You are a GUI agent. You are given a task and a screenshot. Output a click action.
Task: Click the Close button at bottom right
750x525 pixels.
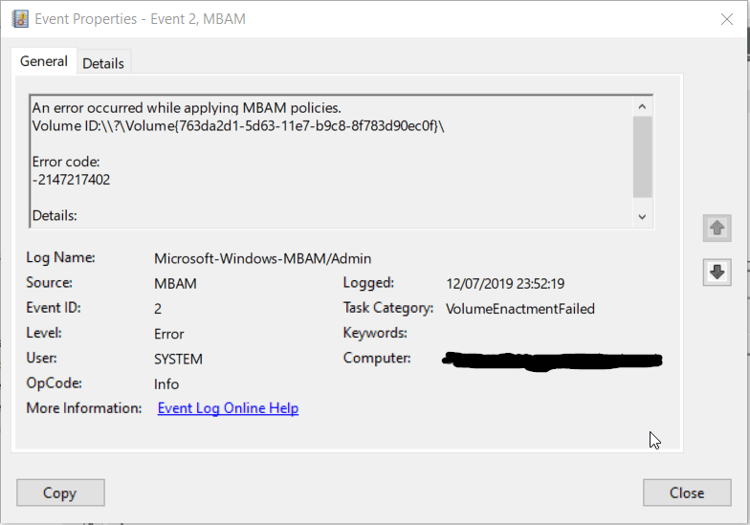tap(686, 492)
